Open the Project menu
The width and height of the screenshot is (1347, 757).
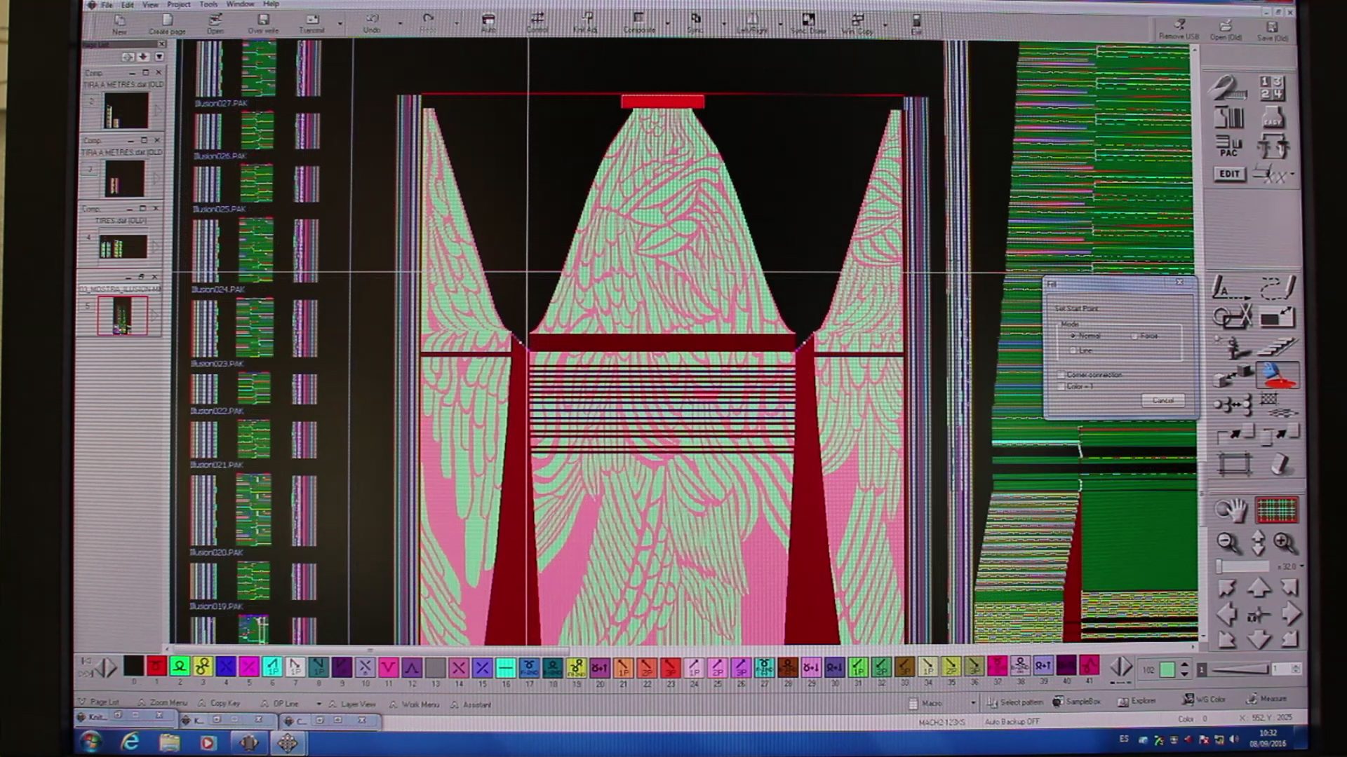[178, 4]
